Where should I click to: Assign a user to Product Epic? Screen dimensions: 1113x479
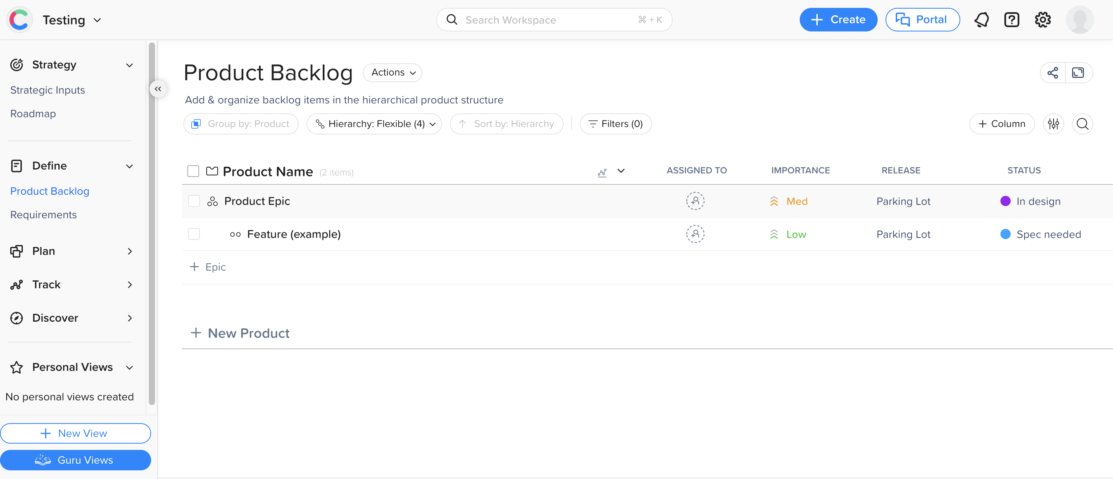(695, 201)
